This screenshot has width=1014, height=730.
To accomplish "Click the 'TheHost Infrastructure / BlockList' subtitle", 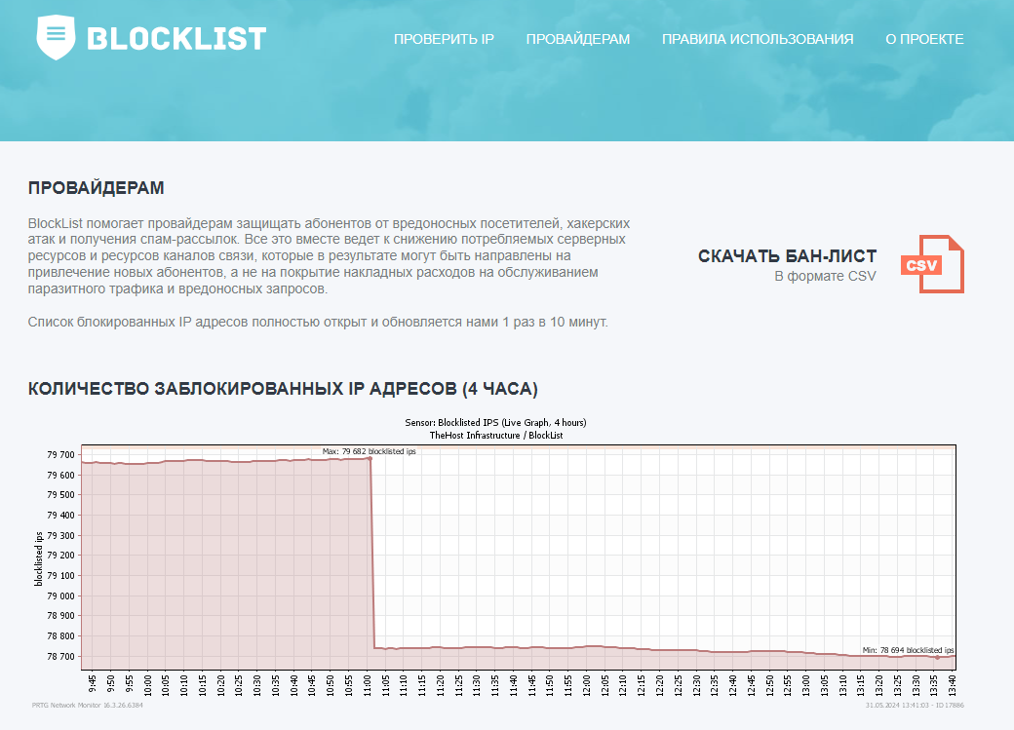I will coord(496,435).
